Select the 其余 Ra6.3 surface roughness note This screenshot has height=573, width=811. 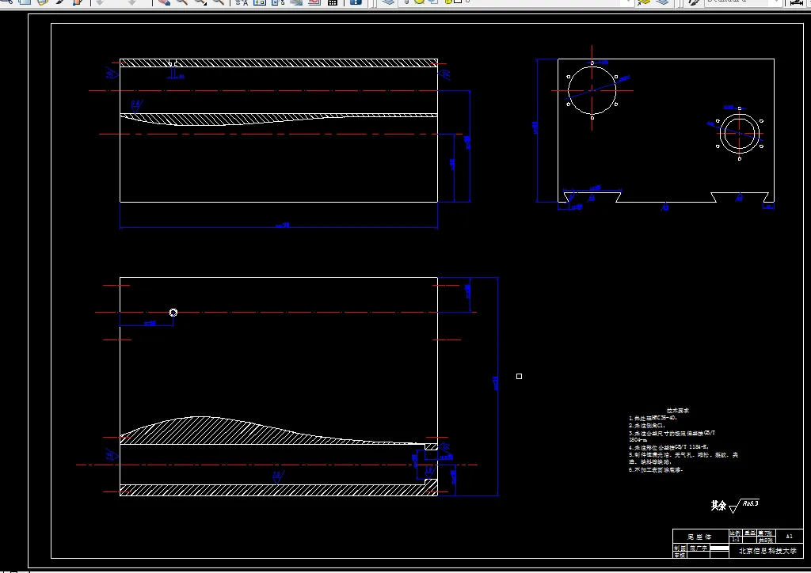pos(735,505)
